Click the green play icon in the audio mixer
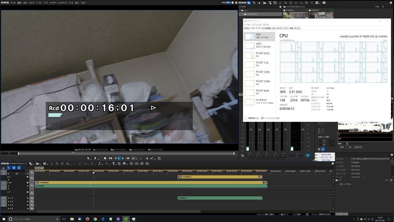The width and height of the screenshot is (394, 222). 308,155
